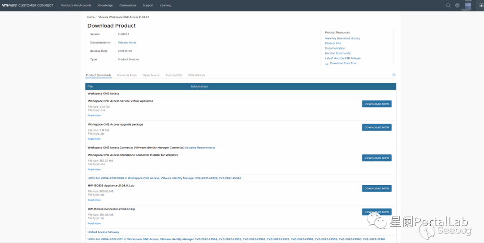Open the Unified Access Gateway link
Screen dimensions: 484x243
(x=104, y=232)
